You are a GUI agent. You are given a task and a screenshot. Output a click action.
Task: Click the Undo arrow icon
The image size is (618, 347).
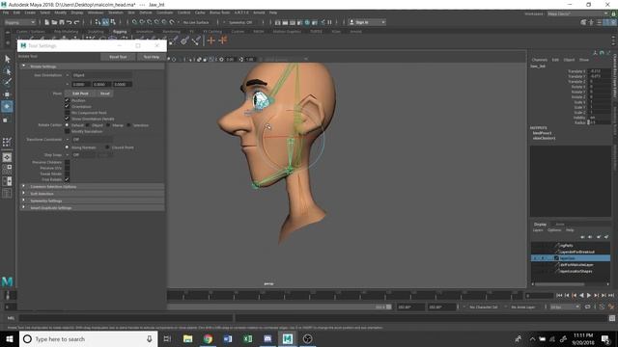point(69,22)
